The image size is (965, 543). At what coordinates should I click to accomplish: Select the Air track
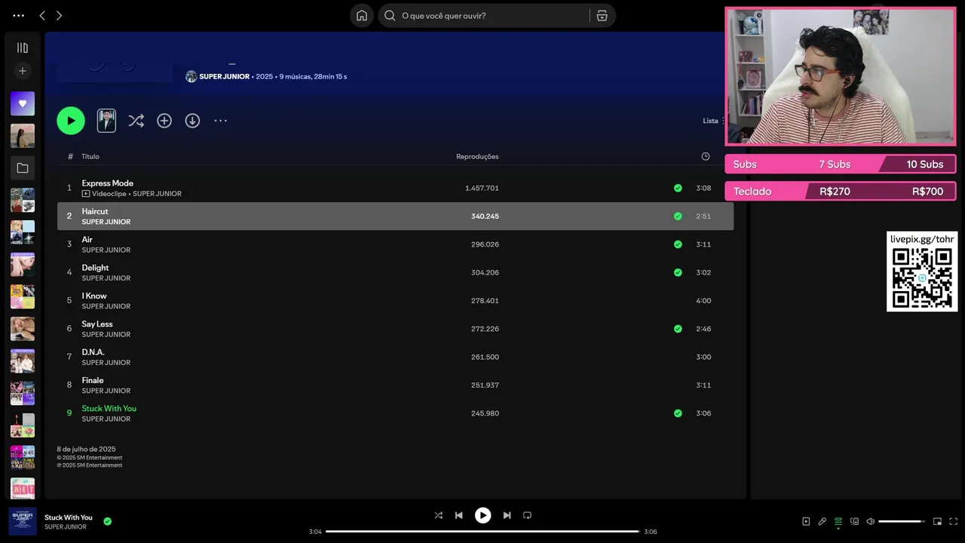[395, 244]
